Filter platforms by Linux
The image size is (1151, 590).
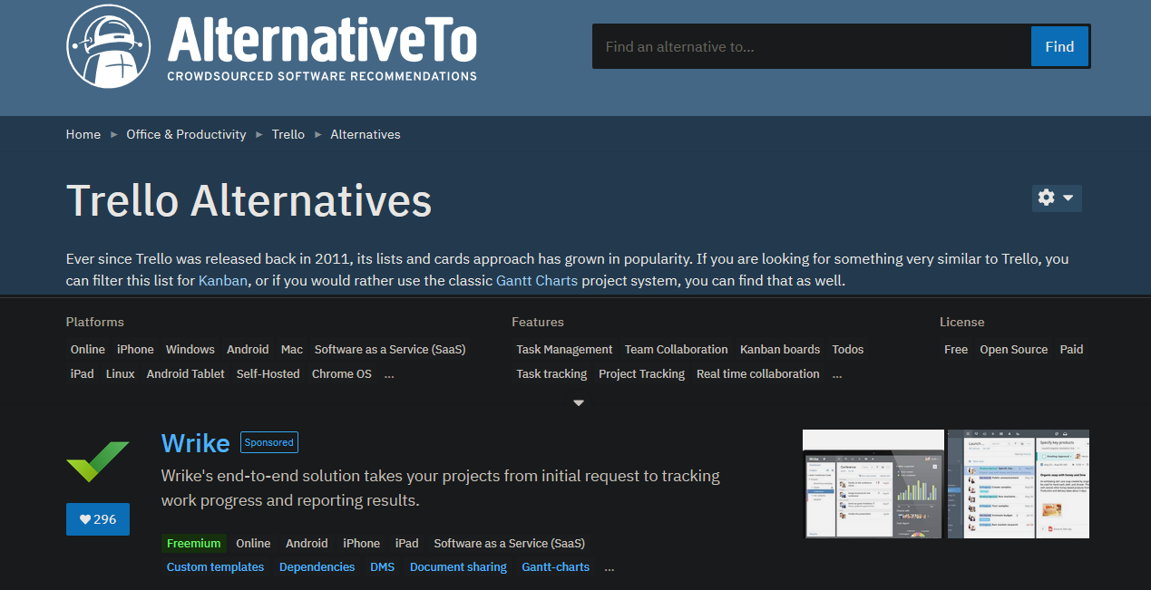coord(121,373)
